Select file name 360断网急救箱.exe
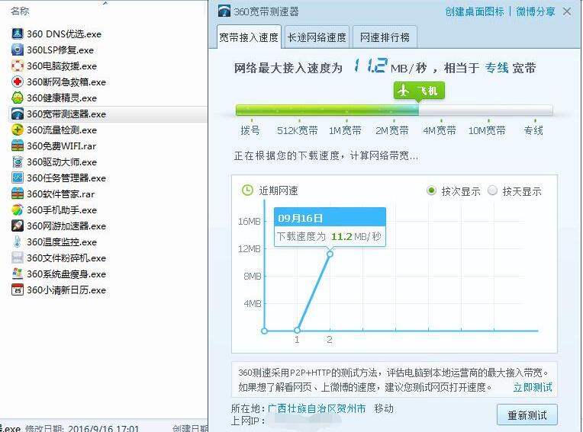 pos(66,82)
